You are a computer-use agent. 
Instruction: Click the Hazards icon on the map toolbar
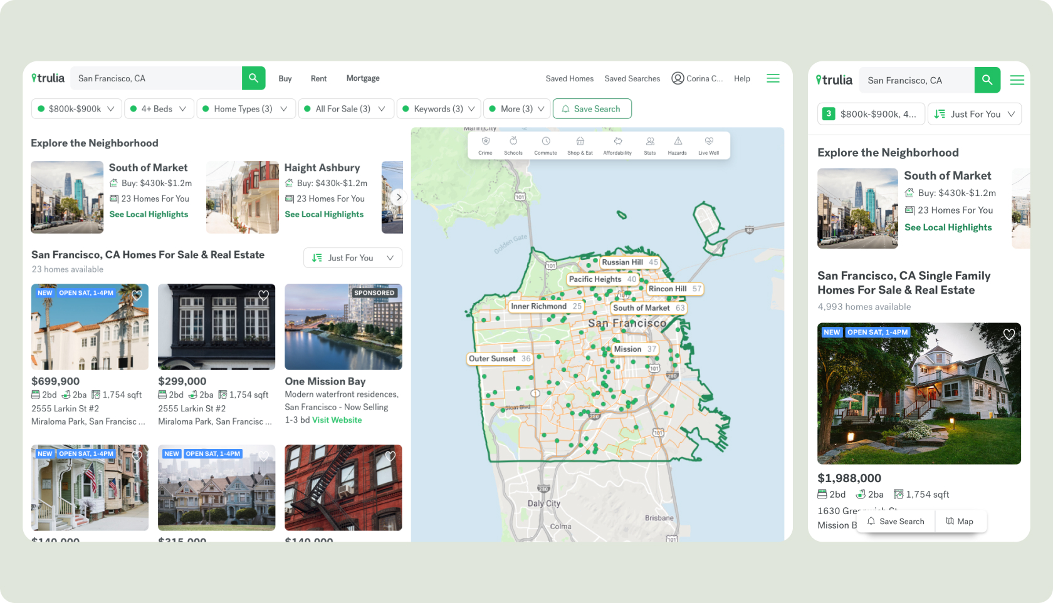point(678,145)
